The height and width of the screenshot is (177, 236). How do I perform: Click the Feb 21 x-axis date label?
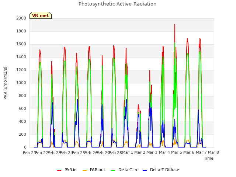coord(29,153)
